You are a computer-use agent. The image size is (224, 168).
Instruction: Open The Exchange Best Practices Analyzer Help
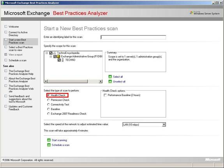[21, 72]
